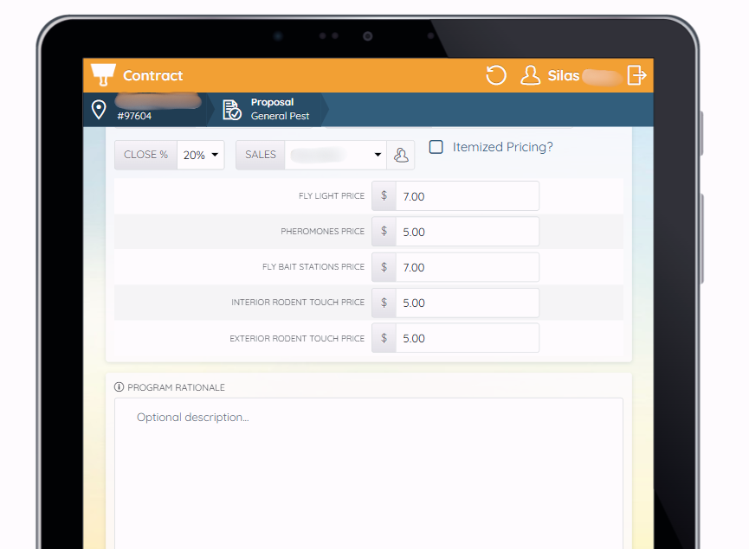Click the dollar sign beside Exterior Rodent Touch
749x549 pixels.
384,338
